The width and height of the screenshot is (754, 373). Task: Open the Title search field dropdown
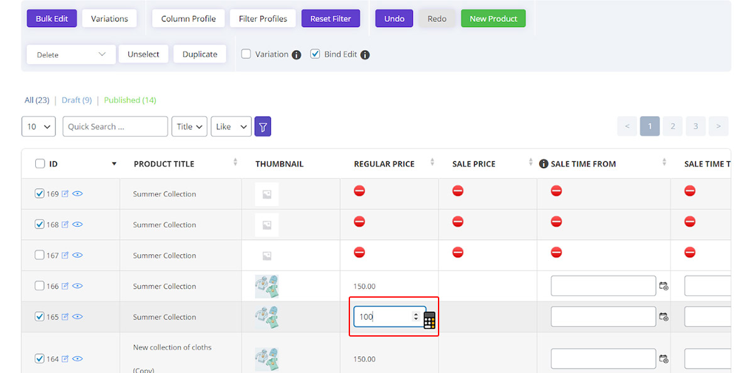pos(189,126)
